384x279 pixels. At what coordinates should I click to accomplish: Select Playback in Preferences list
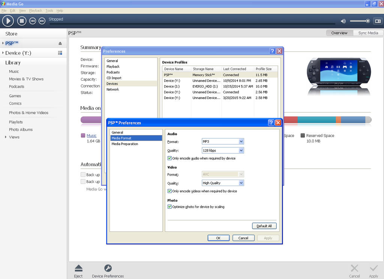click(x=113, y=66)
